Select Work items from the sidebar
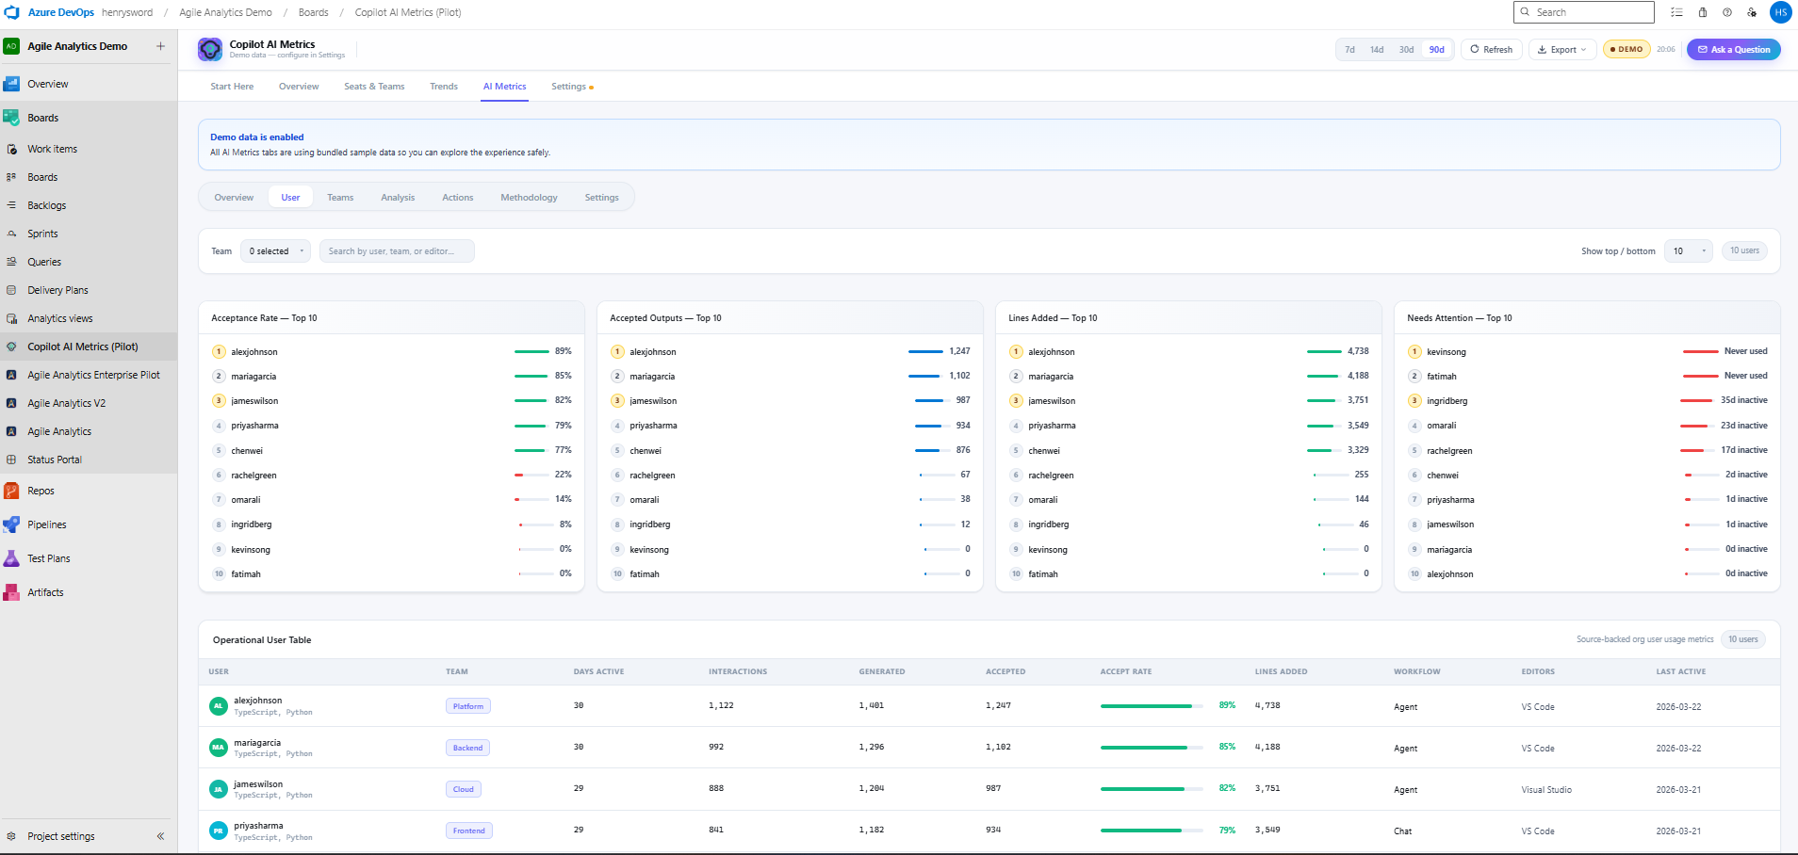 coord(52,148)
